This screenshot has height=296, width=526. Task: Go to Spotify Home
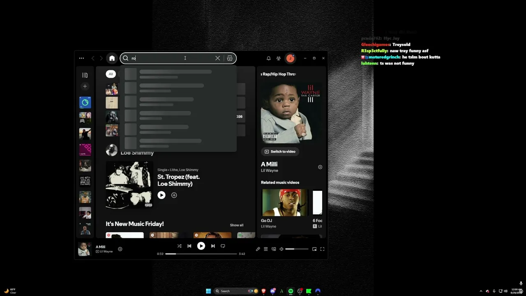click(112, 58)
